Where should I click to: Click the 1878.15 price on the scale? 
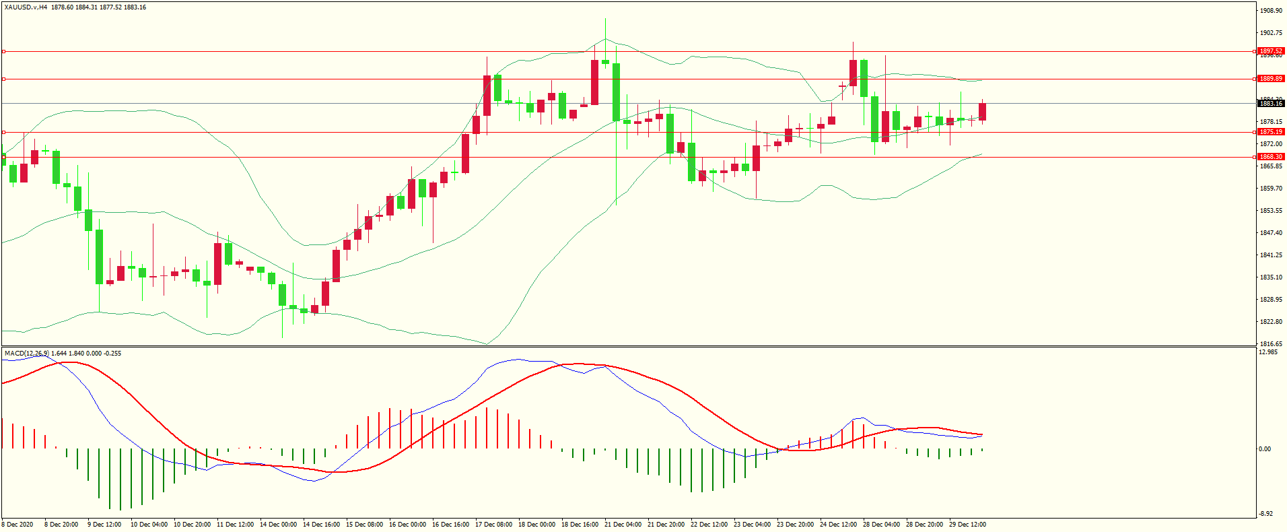(x=1271, y=122)
